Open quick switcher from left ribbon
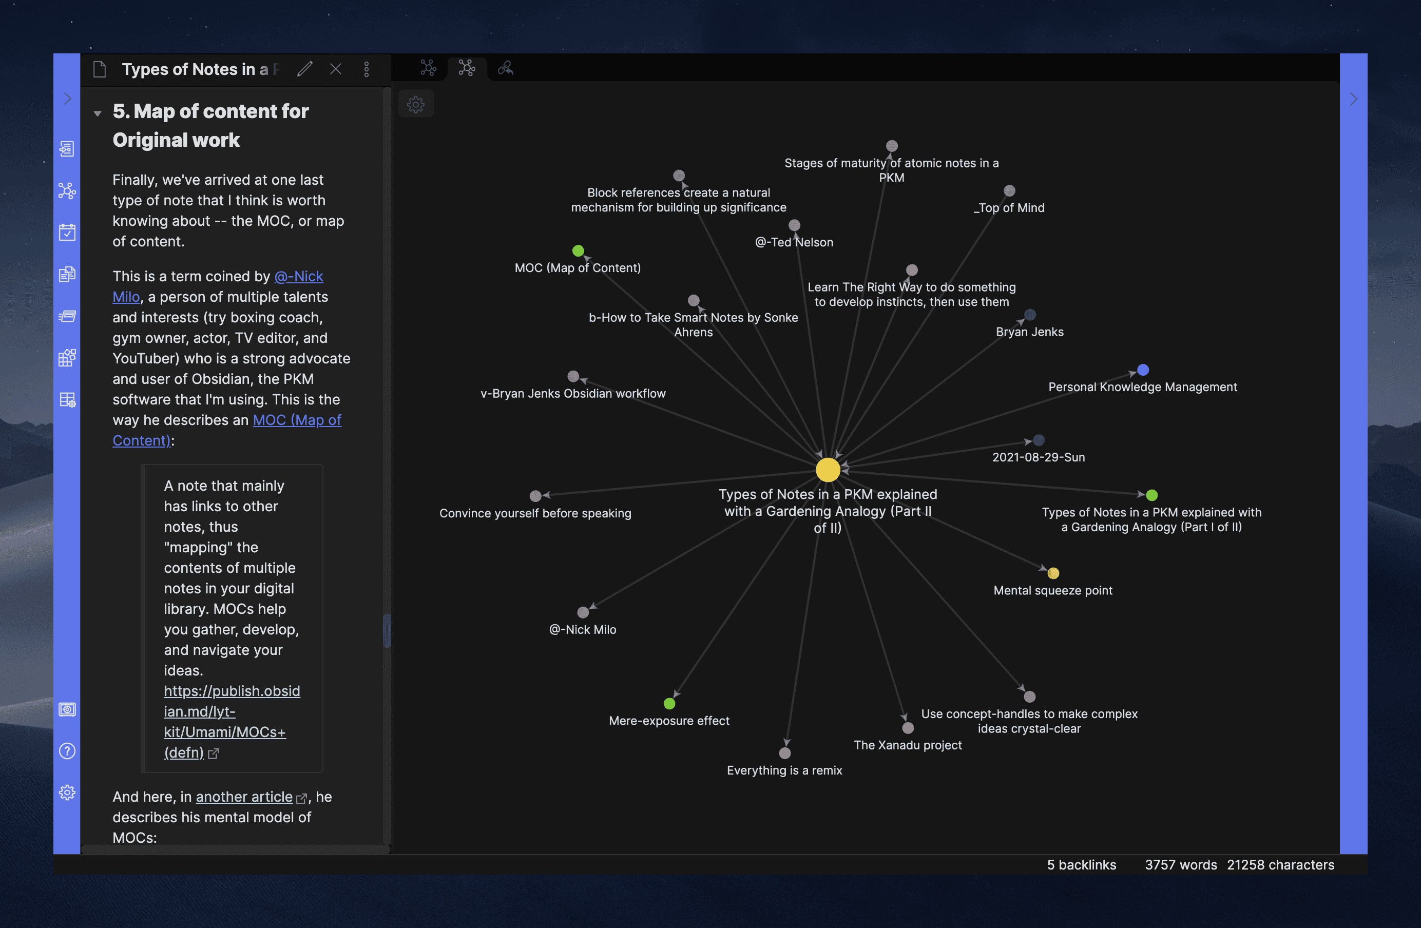This screenshot has height=928, width=1421. [67, 149]
